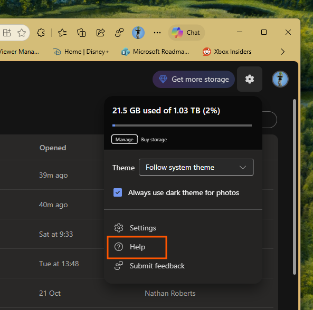Maximize the browser window
This screenshot has width=313, height=310.
tap(264, 32)
